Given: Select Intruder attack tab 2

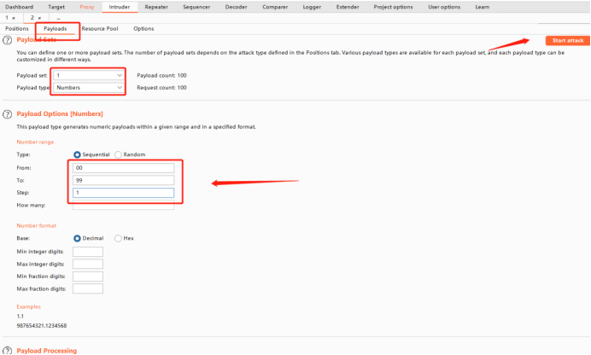Looking at the screenshot, I should (x=32, y=18).
